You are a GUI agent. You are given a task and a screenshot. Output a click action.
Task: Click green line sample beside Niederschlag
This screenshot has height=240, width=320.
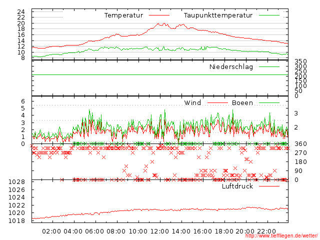click(269, 66)
